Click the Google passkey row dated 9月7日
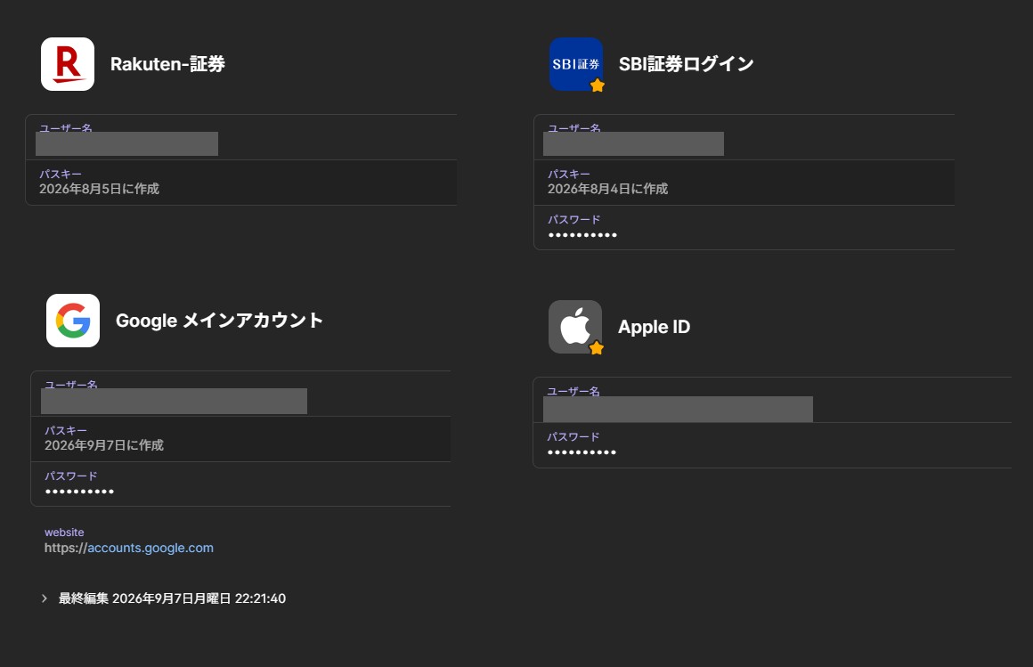The height and width of the screenshot is (667, 1033). (x=241, y=439)
